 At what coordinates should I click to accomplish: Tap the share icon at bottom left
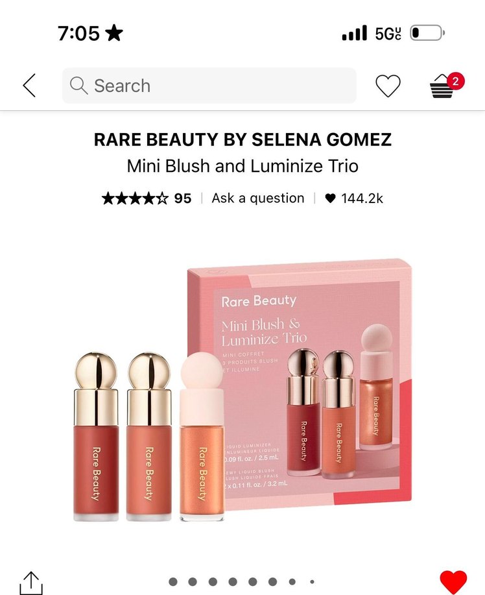[x=31, y=583]
